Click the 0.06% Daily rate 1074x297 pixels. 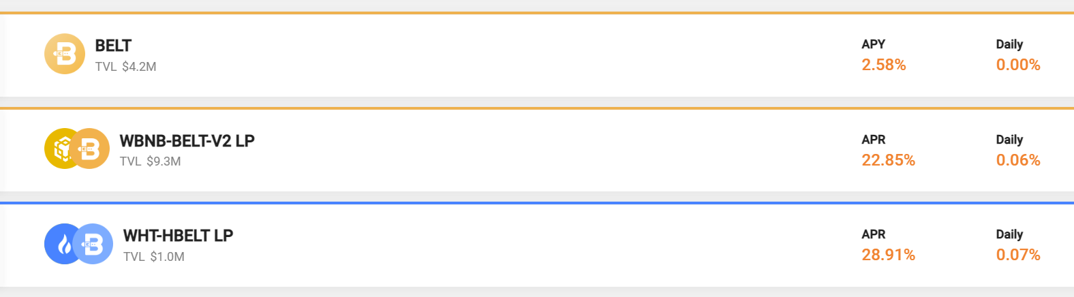pos(1017,160)
